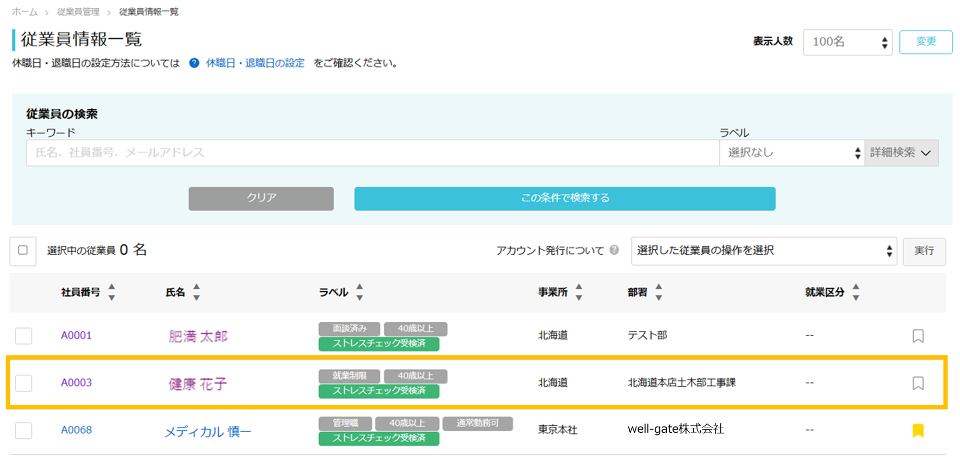This screenshot has height=457, width=960.
Task: Open 選択した従業員の操作を選択 dropdown
Action: tap(764, 251)
